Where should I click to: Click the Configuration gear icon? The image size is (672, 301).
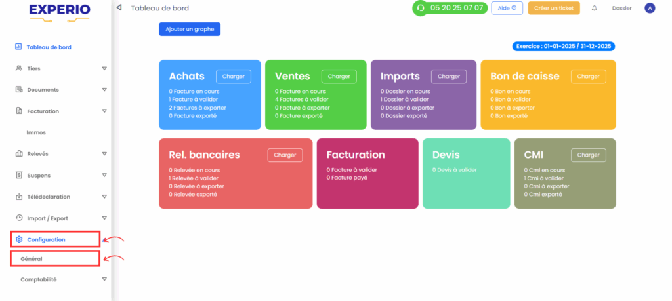(x=19, y=239)
